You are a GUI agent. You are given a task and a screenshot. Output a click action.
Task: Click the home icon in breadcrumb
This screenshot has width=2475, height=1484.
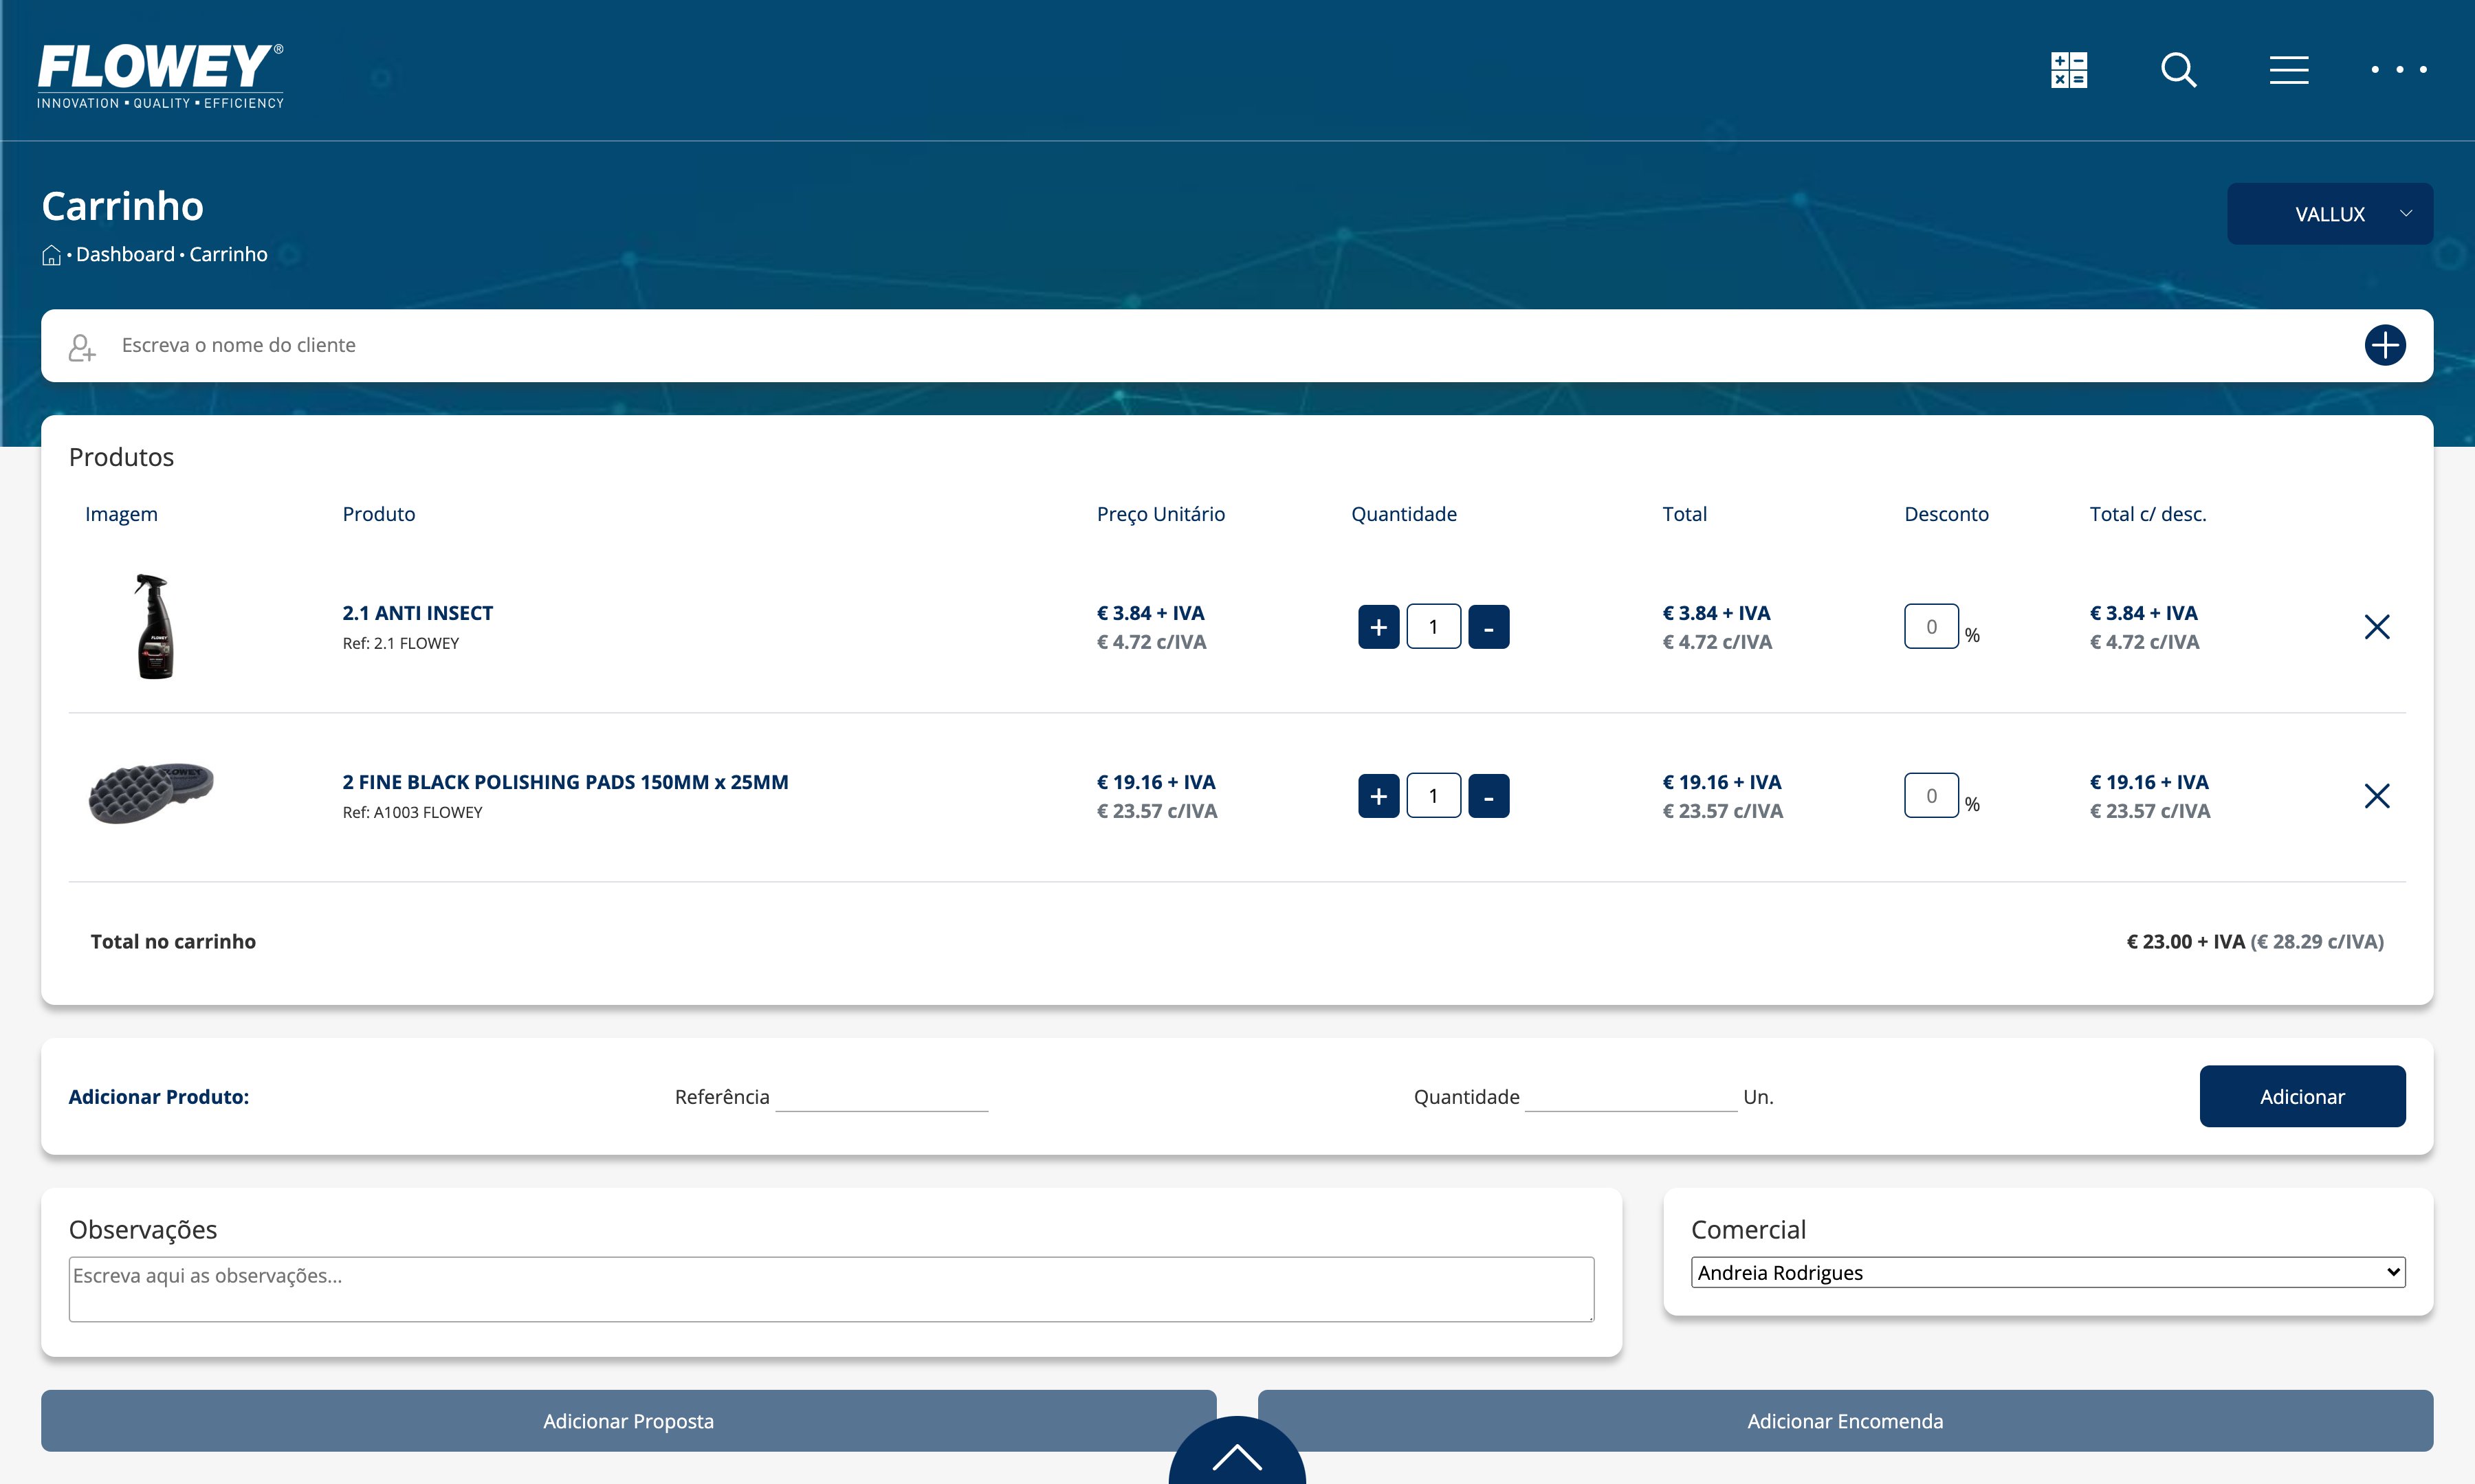(x=51, y=256)
